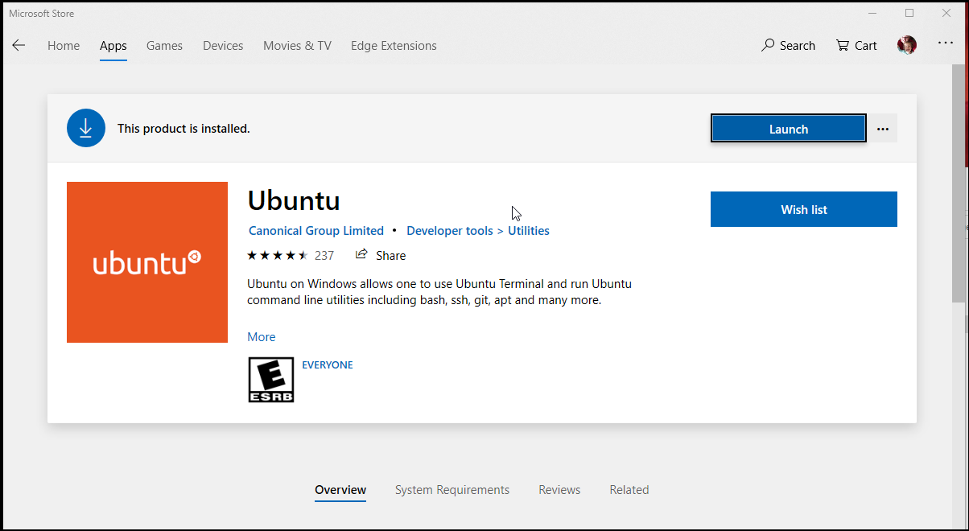Click the vertical scrollbar thumb
This screenshot has height=531, width=969.
pos(958,185)
